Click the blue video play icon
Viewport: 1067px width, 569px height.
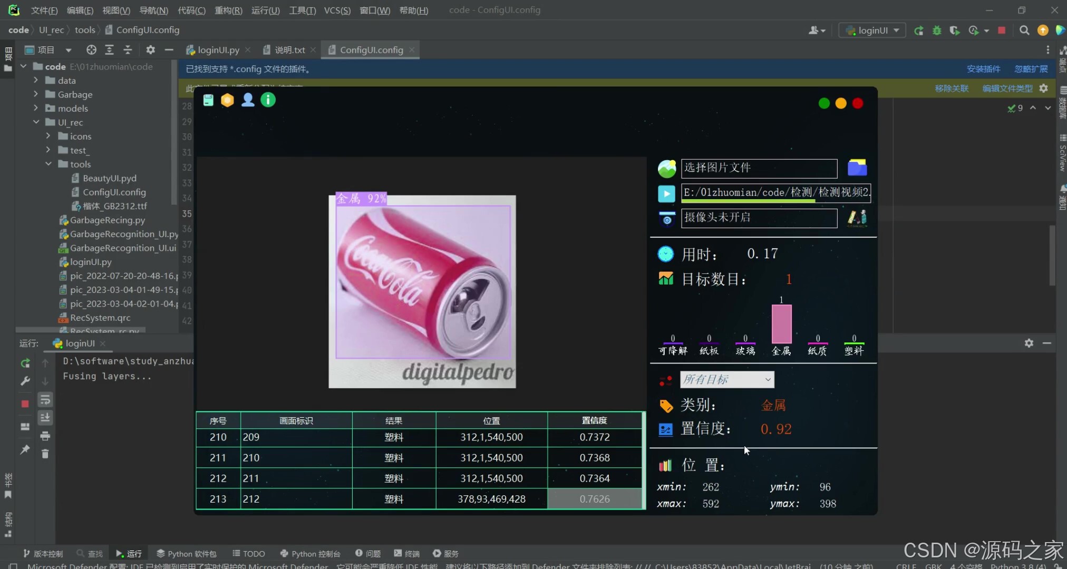click(x=666, y=193)
